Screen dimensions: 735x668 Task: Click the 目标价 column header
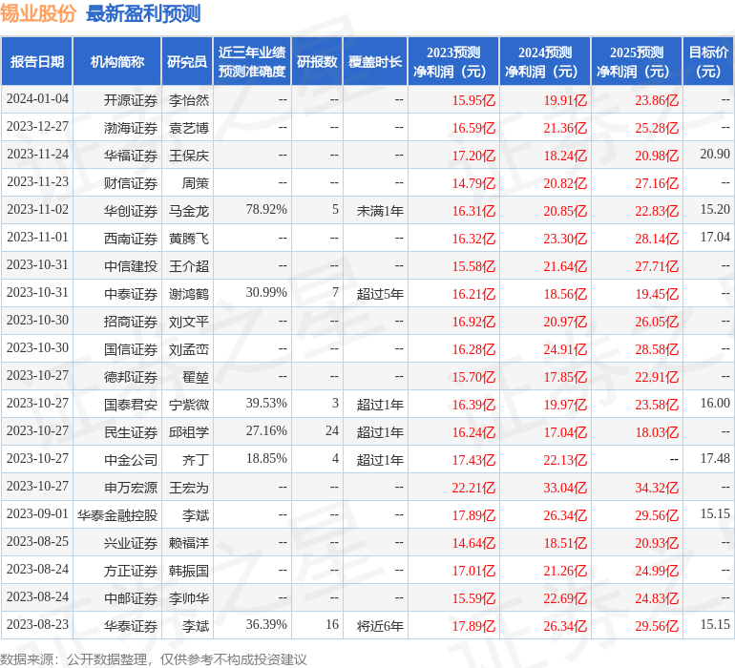[x=708, y=61]
